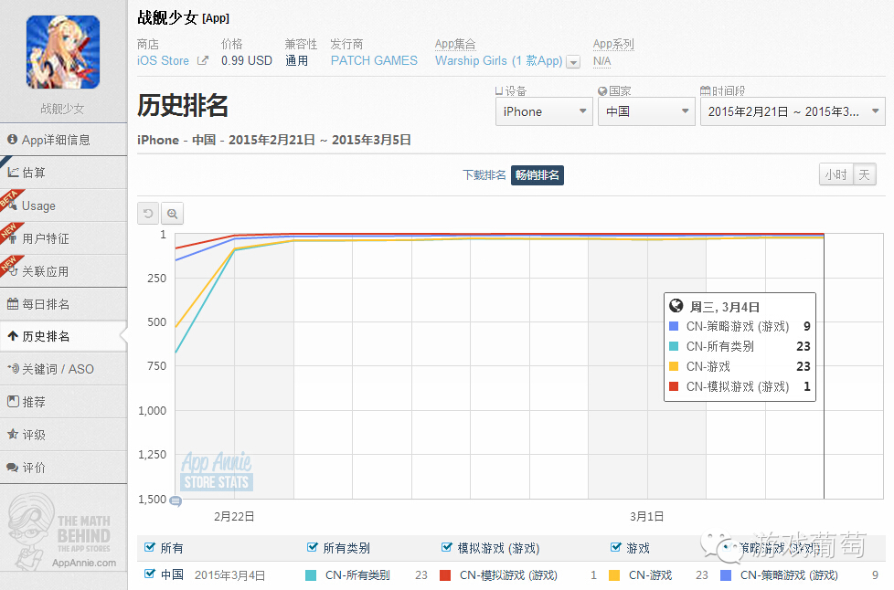Open 关联应用 in the sidebar

[x=63, y=271]
